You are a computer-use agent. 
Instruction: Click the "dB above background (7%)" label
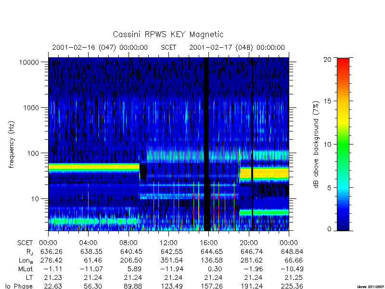click(x=316, y=144)
